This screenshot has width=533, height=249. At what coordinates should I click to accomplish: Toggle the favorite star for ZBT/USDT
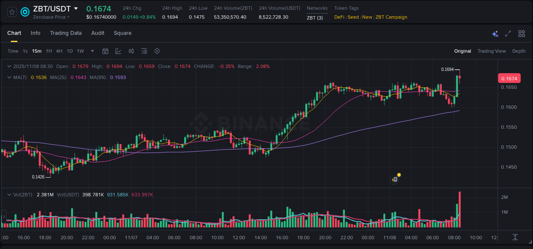pyautogui.click(x=12, y=12)
